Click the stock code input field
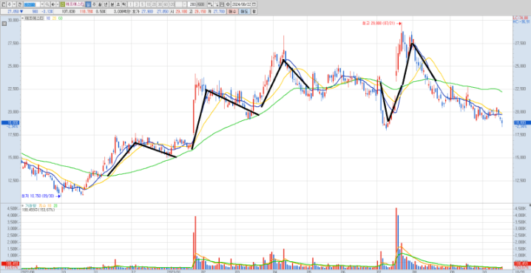The width and height of the screenshot is (531, 273). pyautogui.click(x=32, y=4)
